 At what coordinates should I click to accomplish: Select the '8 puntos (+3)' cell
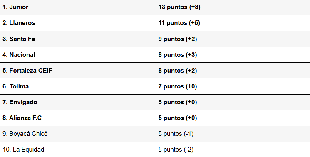233,55
